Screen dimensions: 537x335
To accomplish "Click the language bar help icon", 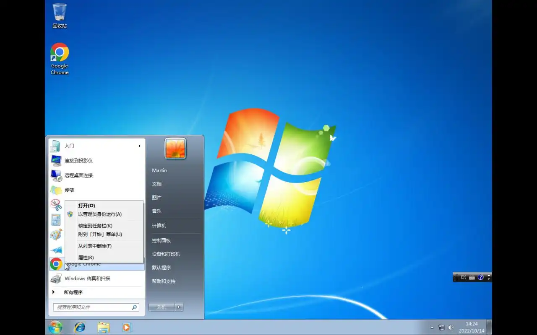I will click(481, 277).
